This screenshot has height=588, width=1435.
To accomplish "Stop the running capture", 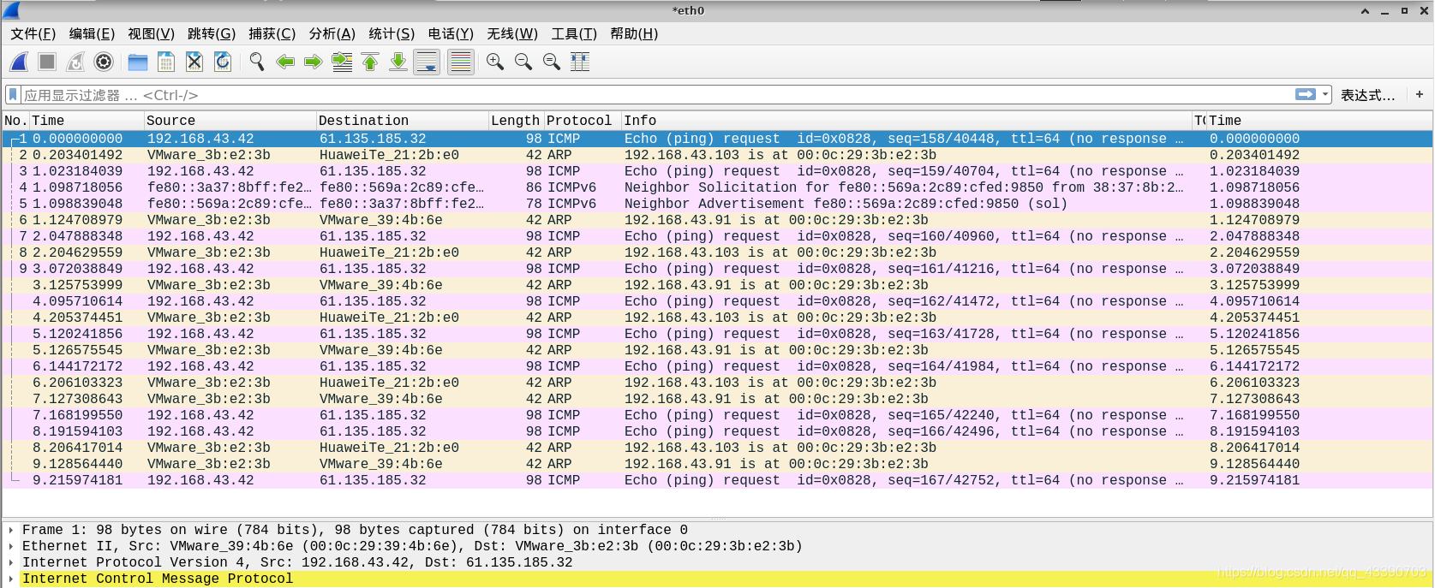I will pos(47,62).
